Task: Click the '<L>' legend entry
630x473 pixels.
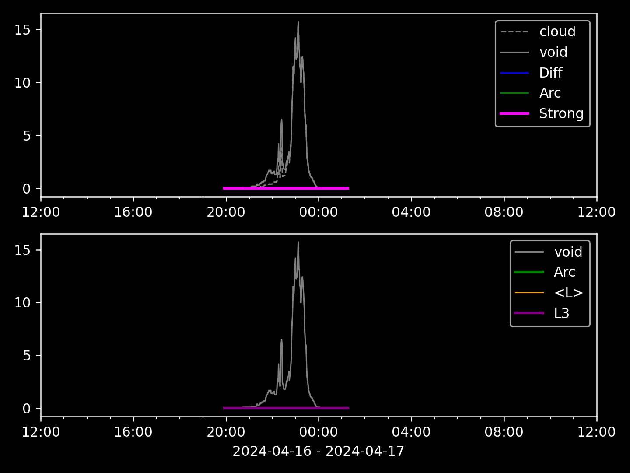Action: tap(569, 293)
